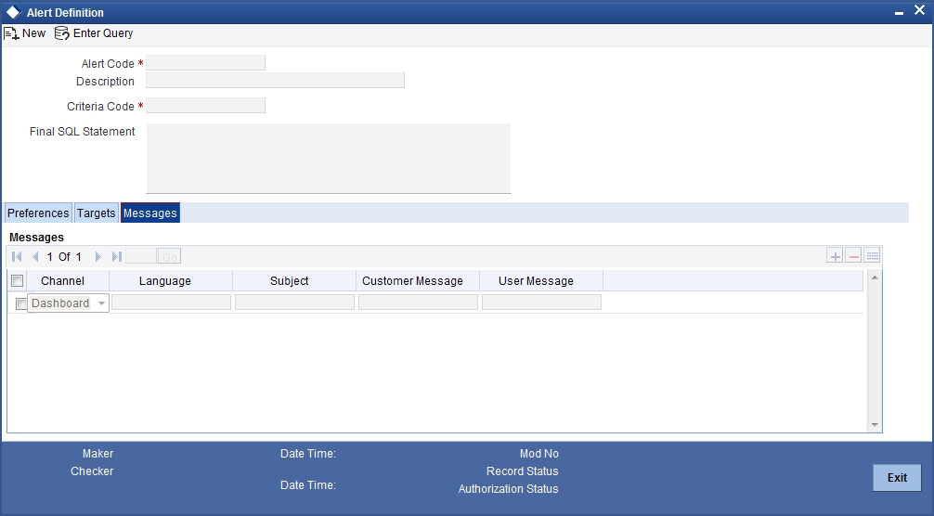Minimize the Alert Definition window
The image size is (934, 516).
tap(899, 12)
